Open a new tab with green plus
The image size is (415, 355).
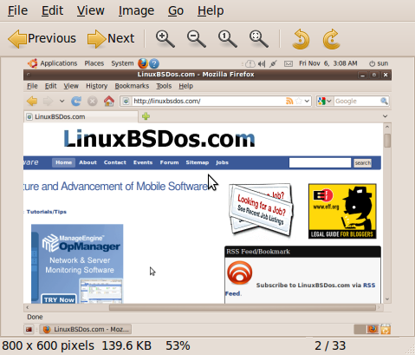[146, 116]
